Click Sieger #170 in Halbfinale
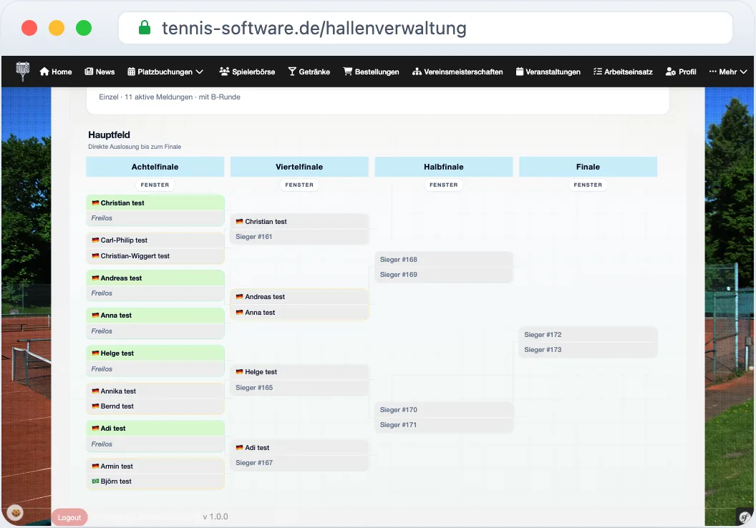 (444, 409)
